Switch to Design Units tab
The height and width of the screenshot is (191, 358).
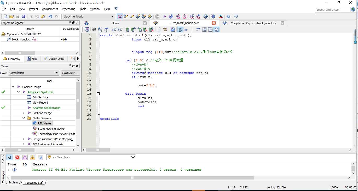[54, 59]
